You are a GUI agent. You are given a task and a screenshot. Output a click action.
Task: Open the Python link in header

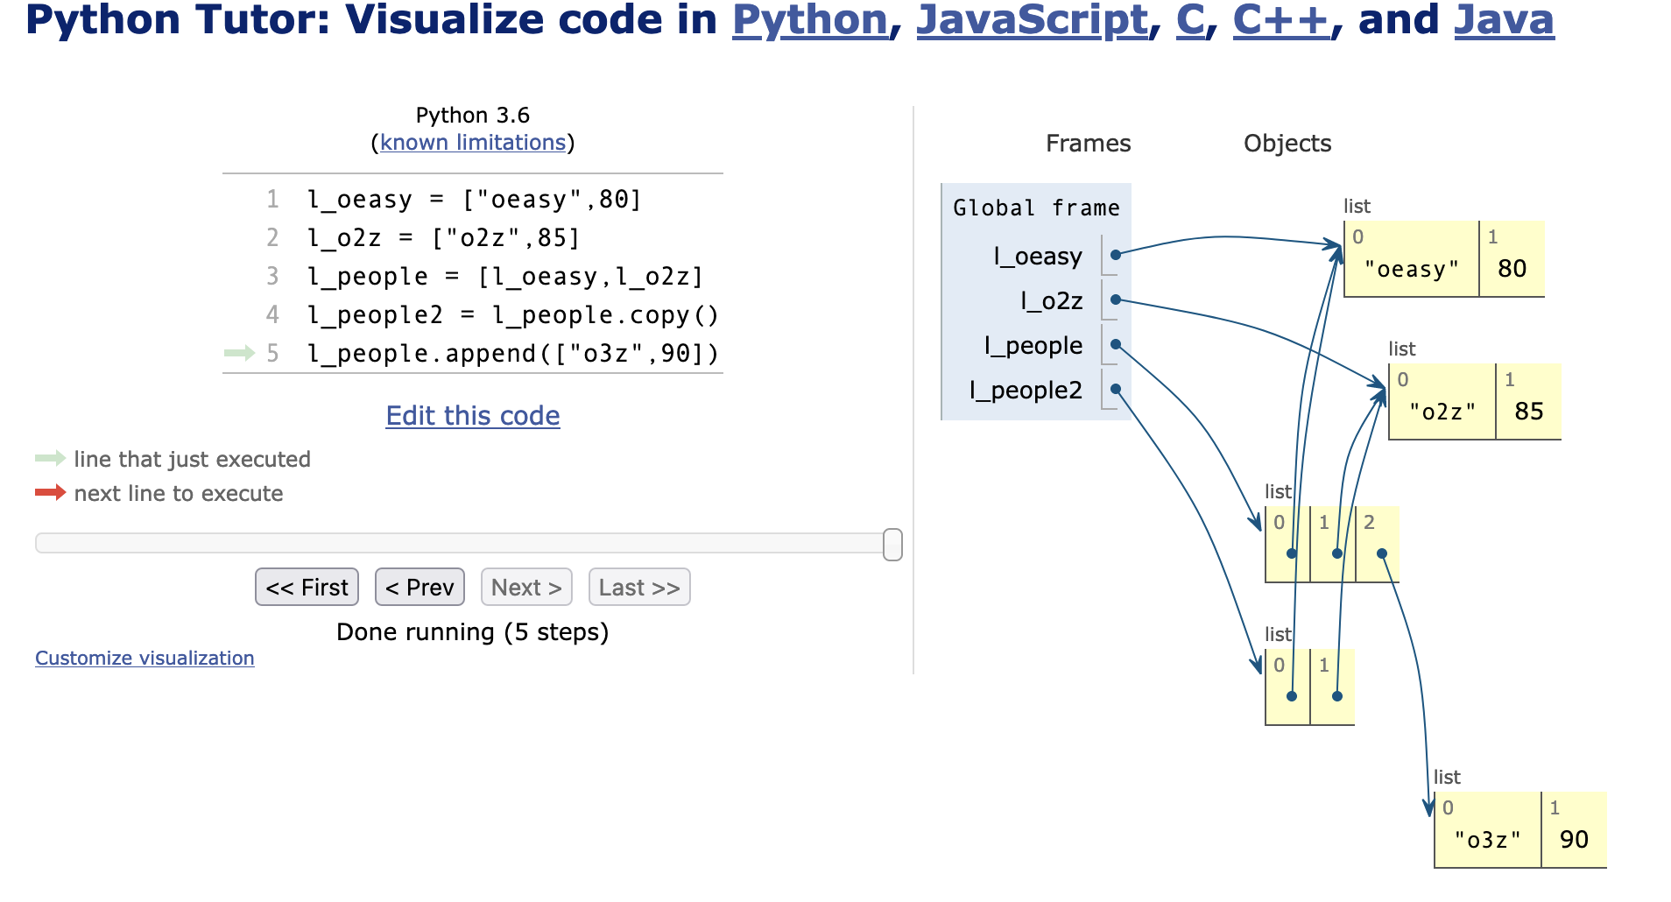coord(810,21)
